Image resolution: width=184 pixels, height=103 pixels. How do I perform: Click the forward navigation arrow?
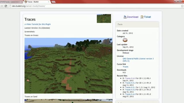point(2,6)
